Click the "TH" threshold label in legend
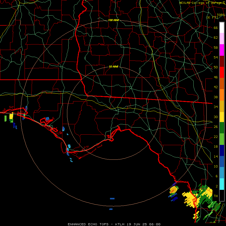Screen dimensions: 226x226 pos(216,196)
